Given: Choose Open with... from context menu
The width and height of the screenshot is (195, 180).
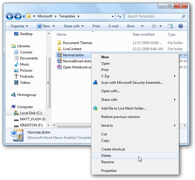Looking at the screenshot, I should [135, 91].
